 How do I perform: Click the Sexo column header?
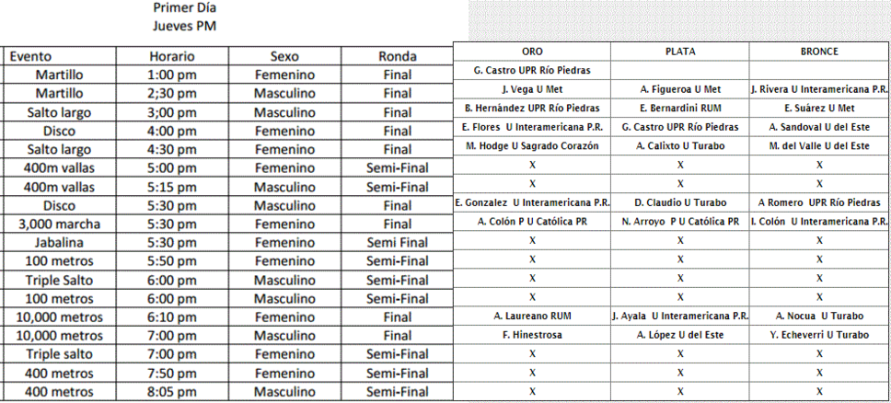(284, 56)
